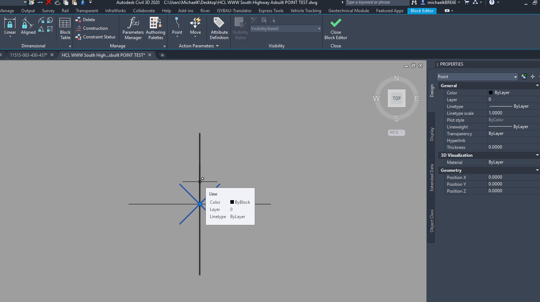Click the Toggle Value quick-select icon in Properties

click(x=524, y=76)
